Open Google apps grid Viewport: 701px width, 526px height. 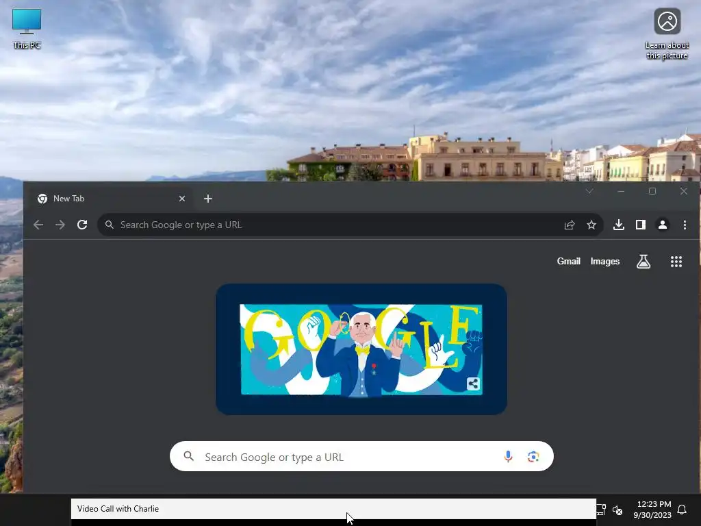click(x=676, y=262)
